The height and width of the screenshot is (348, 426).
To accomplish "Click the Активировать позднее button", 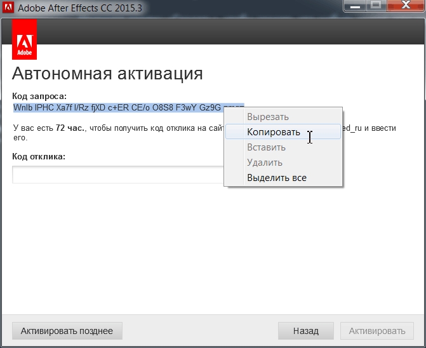I will tap(67, 331).
